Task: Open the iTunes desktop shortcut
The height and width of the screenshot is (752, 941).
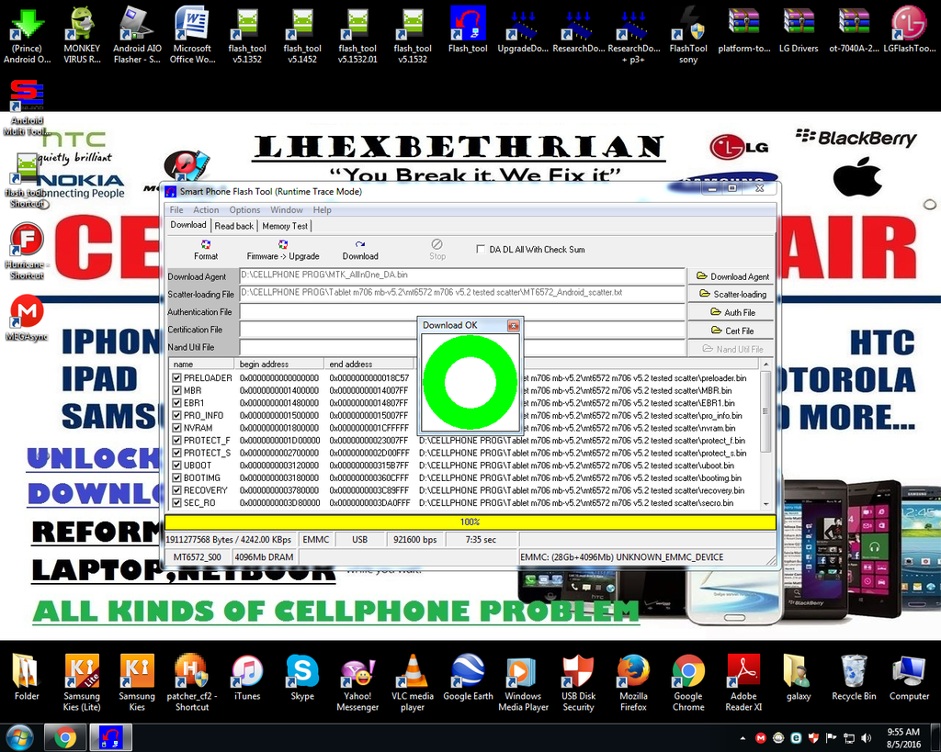Action: [247, 673]
